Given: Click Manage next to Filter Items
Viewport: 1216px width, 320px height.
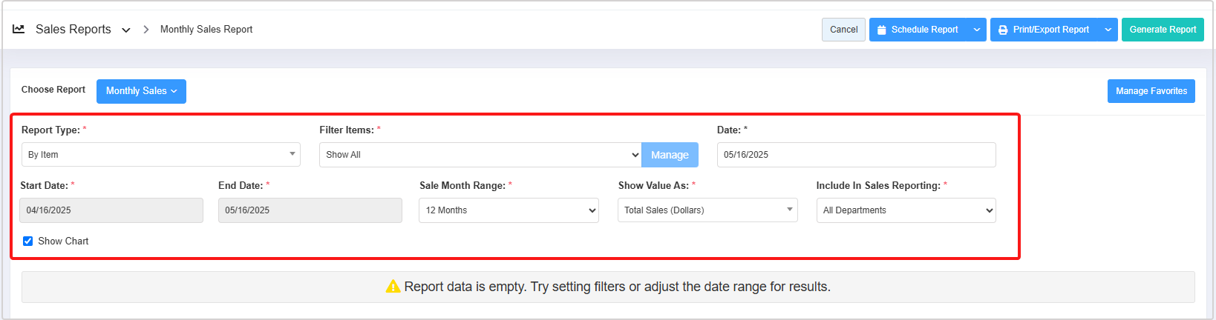Looking at the screenshot, I should [670, 155].
